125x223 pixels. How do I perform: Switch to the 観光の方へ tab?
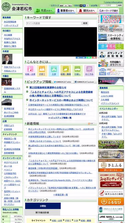click(87, 11)
